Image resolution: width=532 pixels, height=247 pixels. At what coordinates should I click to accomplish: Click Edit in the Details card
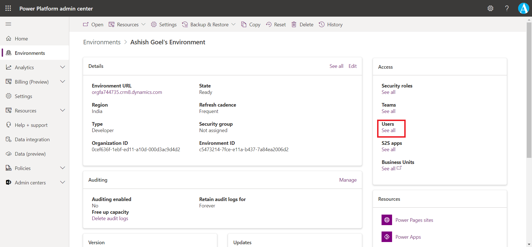tap(352, 66)
